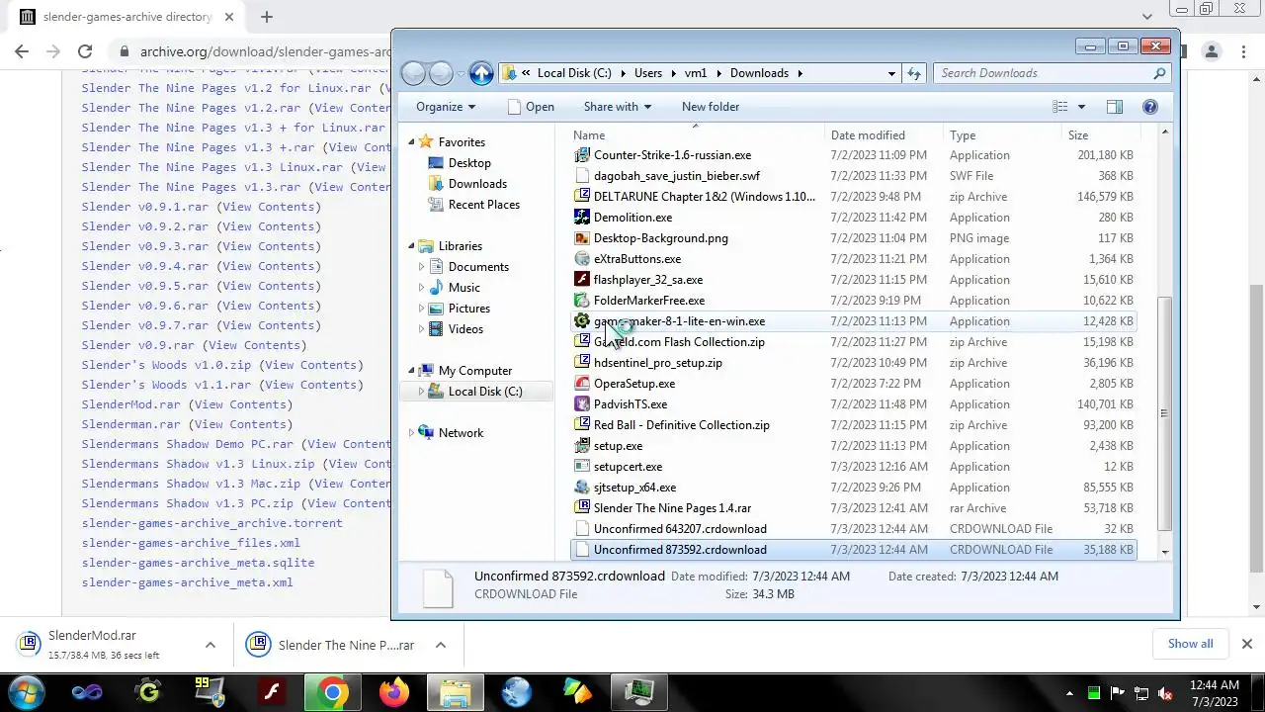
Task: Click the Explorer file list vertical scrollbar
Action: tap(1164, 414)
